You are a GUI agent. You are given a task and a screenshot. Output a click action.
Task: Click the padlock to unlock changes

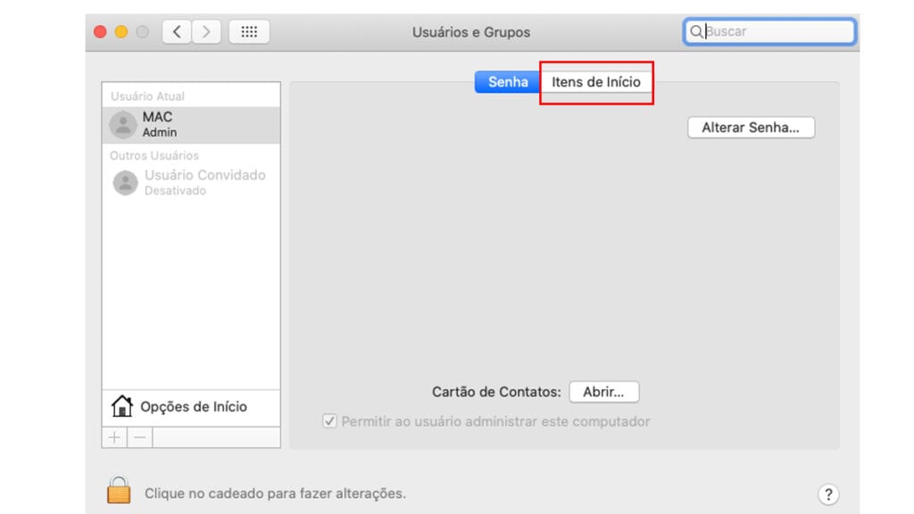click(119, 490)
